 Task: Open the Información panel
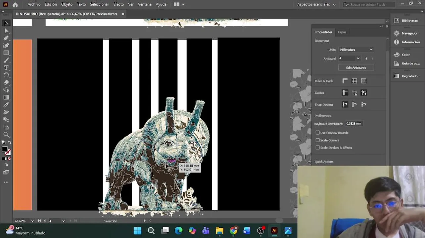407,42
